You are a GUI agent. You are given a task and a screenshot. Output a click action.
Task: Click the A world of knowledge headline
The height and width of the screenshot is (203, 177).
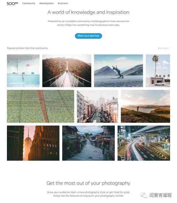pyautogui.click(x=88, y=12)
